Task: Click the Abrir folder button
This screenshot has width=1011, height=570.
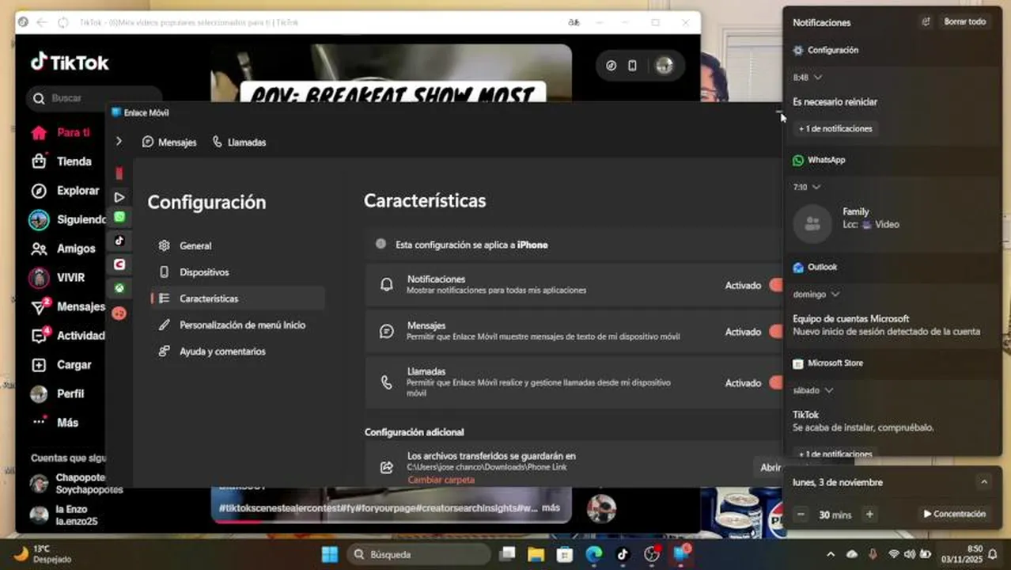Action: [x=769, y=467]
